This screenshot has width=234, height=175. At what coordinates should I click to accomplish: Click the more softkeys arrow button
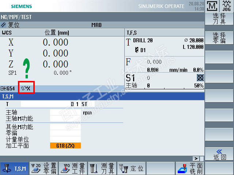click(x=196, y=159)
